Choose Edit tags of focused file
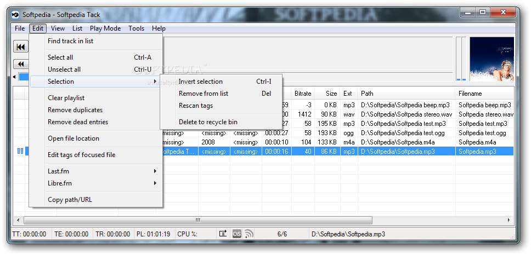This screenshot has height=255, width=531. click(x=96, y=155)
